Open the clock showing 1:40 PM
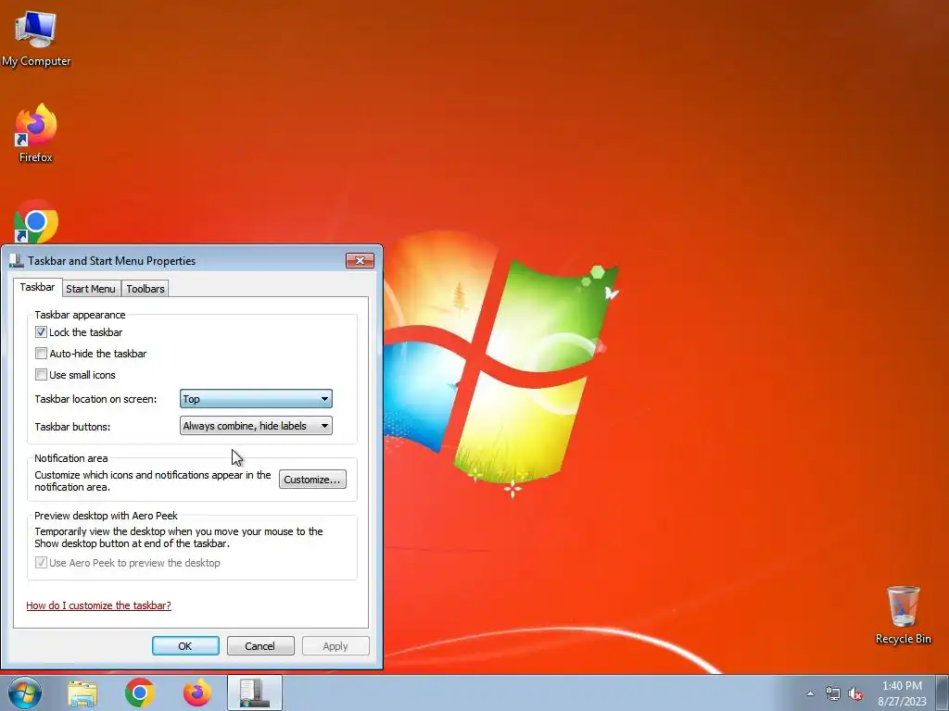 click(902, 692)
